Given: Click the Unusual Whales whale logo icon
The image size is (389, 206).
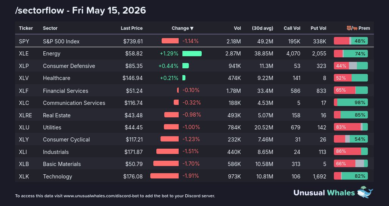Looking at the screenshot, I should click(x=365, y=192).
